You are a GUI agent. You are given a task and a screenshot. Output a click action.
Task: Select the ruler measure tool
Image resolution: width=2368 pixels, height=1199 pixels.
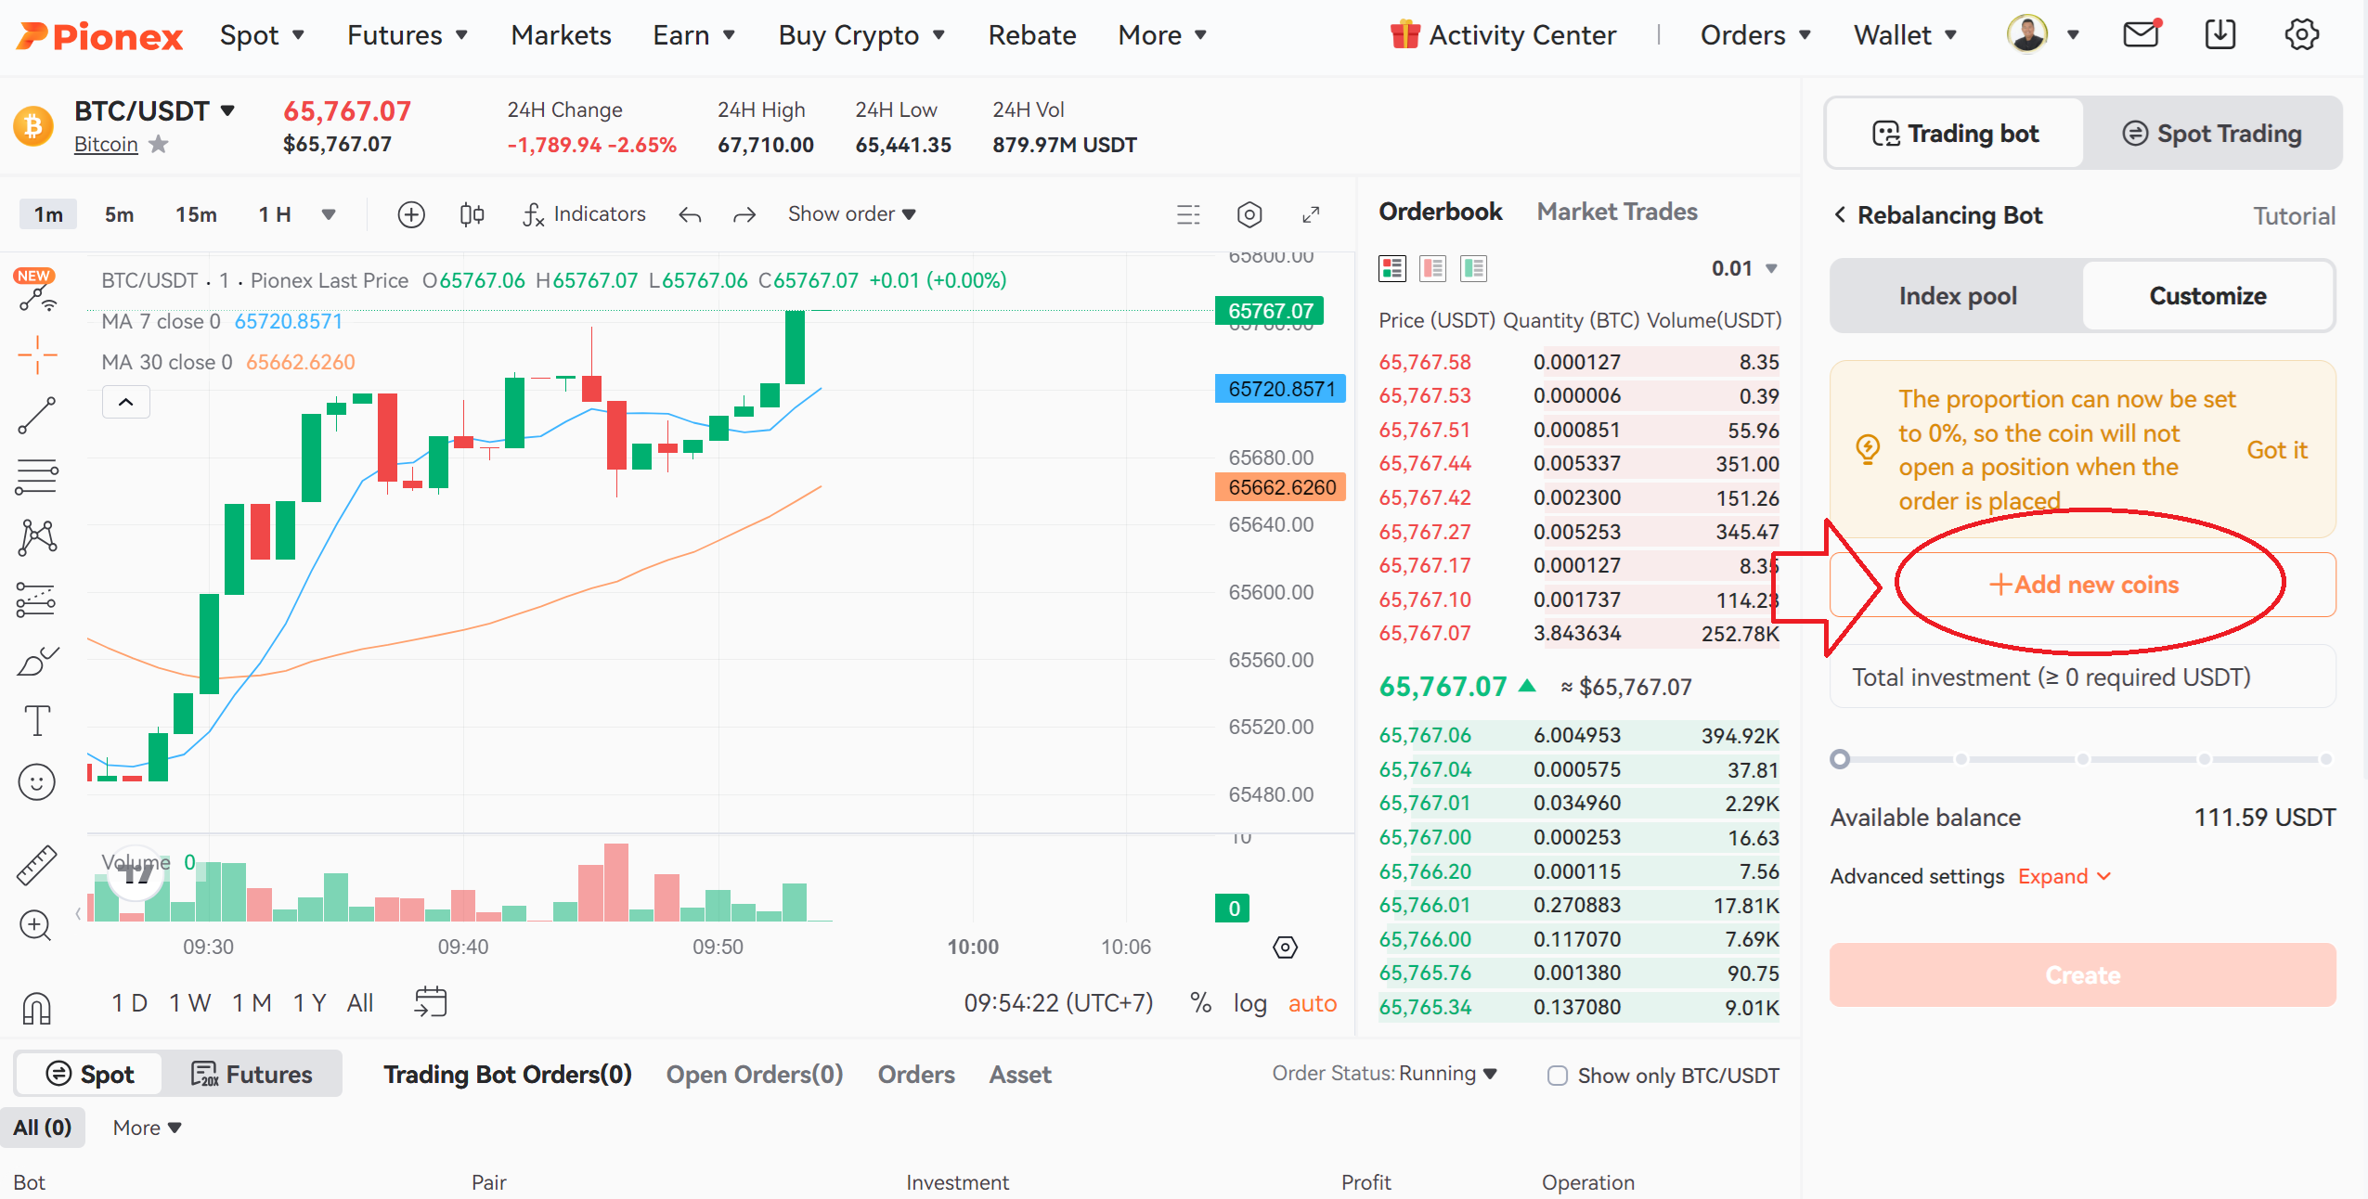click(37, 865)
